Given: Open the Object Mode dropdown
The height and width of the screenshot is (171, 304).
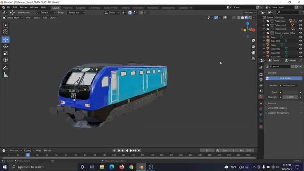Looking at the screenshot, I should 13,18.
